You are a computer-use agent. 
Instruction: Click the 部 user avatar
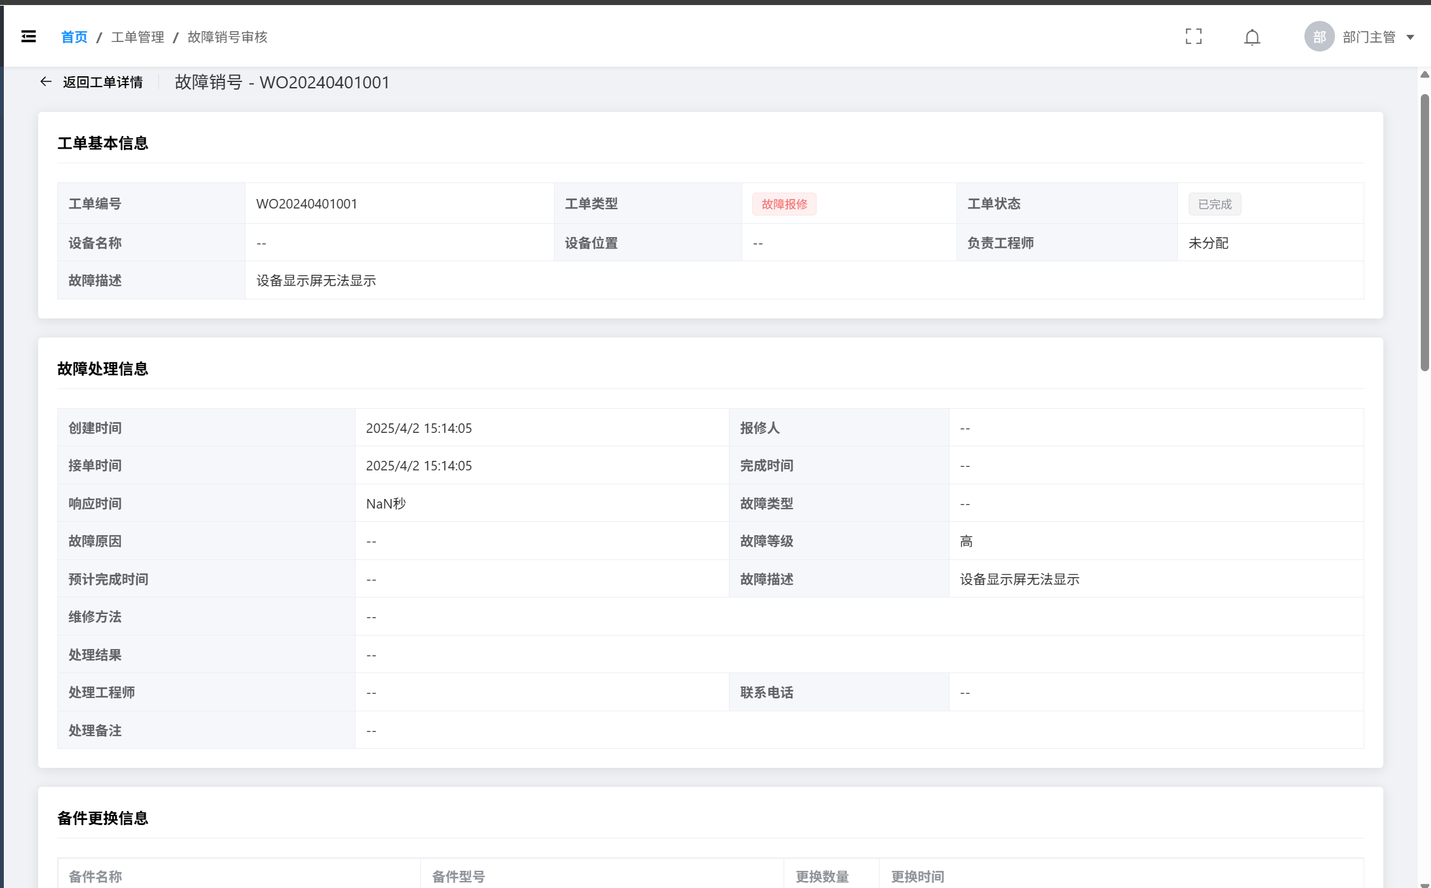click(x=1319, y=37)
